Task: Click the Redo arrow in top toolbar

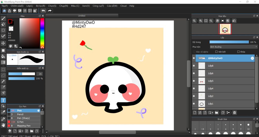Action: (x=50, y=11)
